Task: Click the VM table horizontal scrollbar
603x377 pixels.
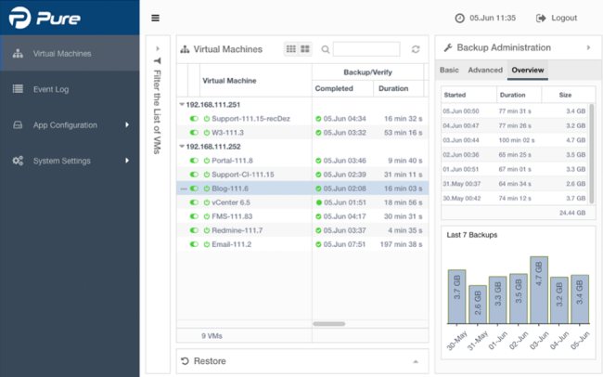Action: click(x=329, y=324)
